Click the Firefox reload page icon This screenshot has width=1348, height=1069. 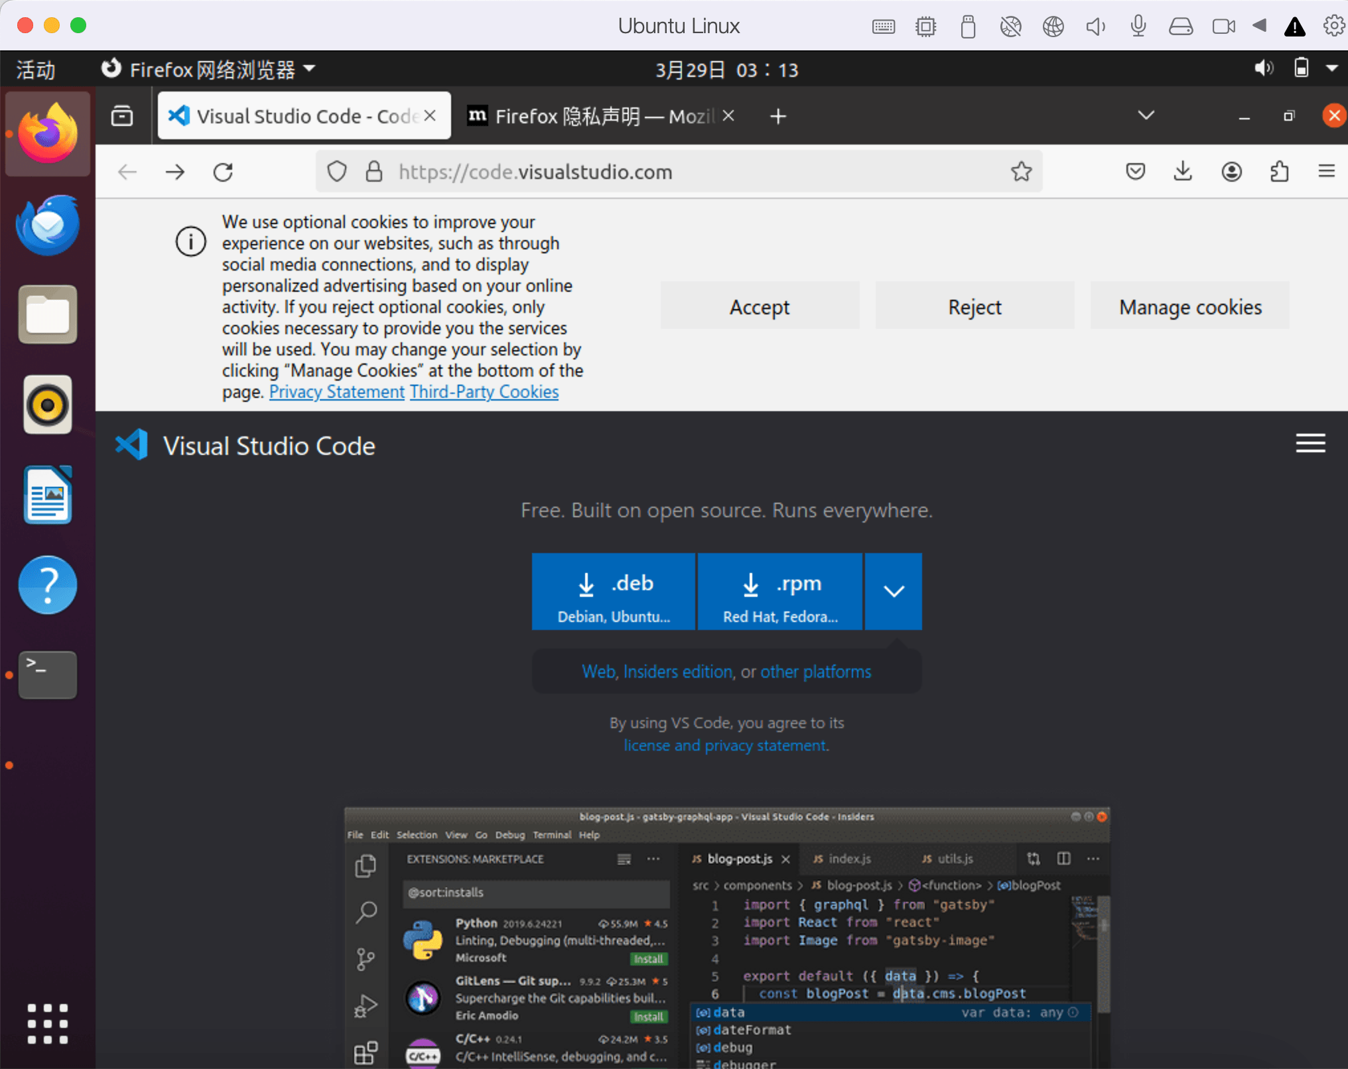(x=223, y=172)
